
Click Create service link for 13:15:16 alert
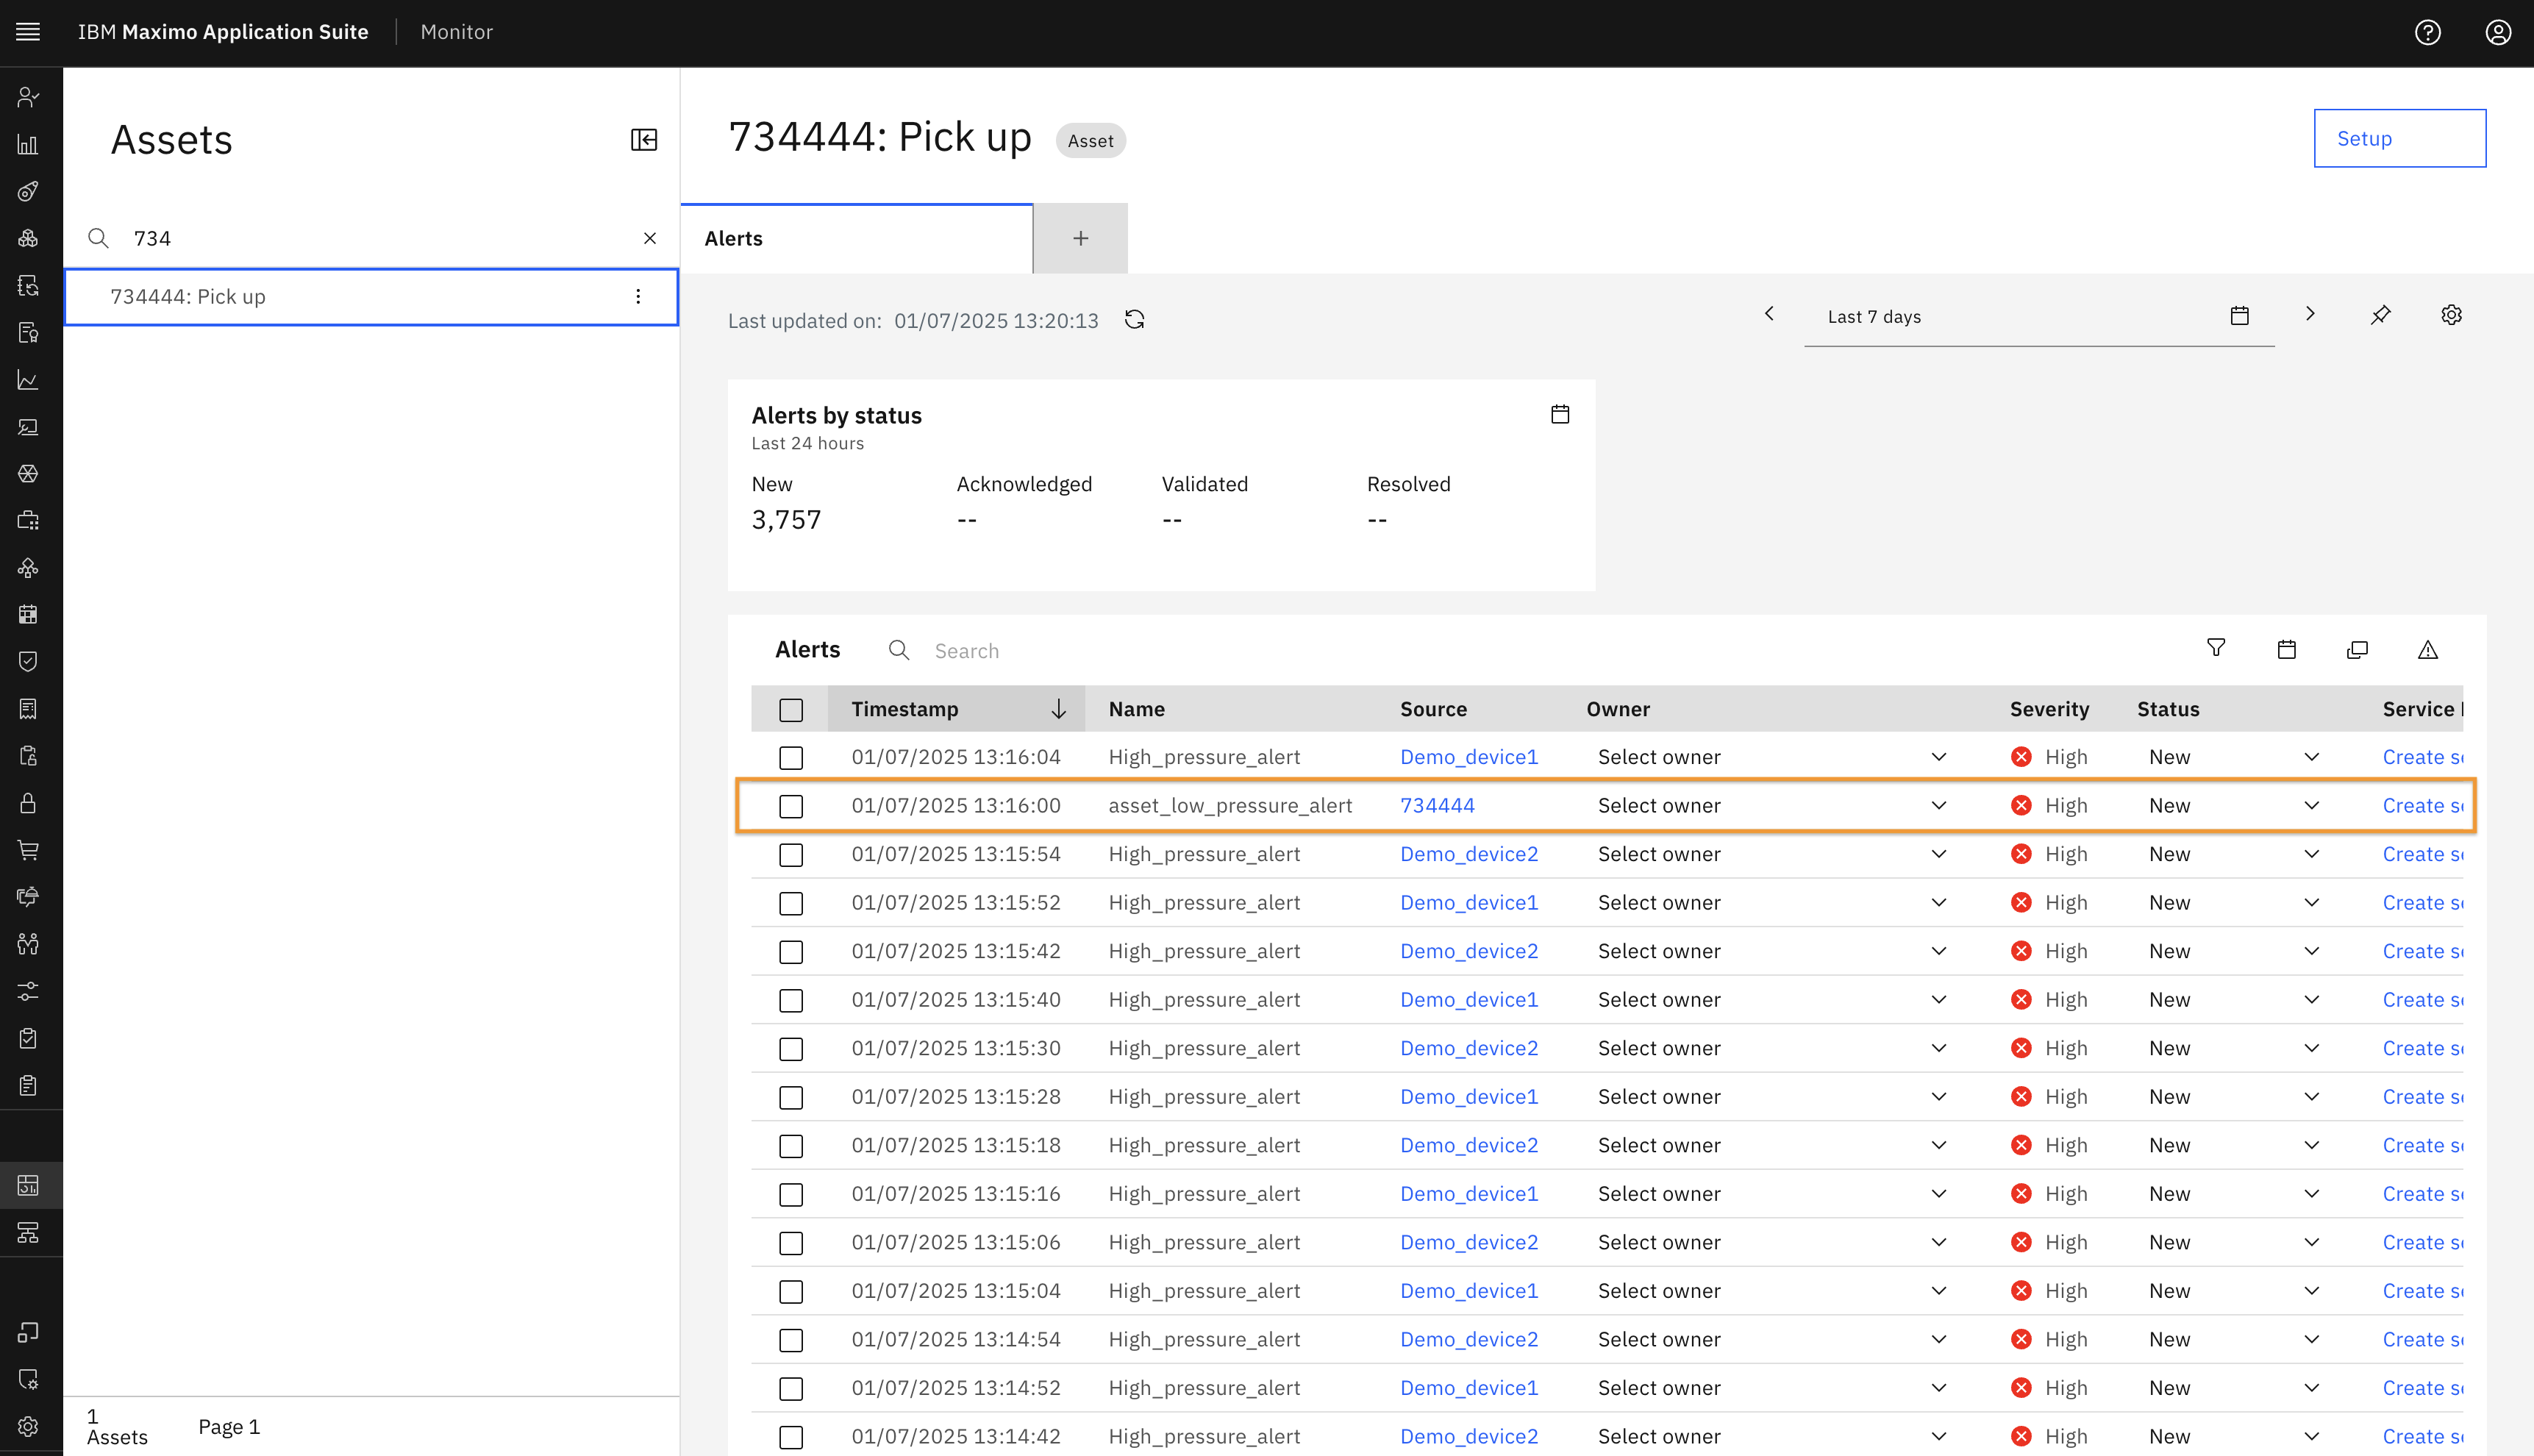(2423, 1194)
